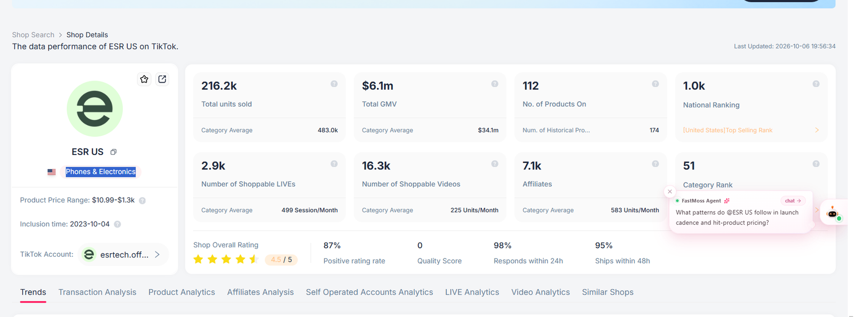Click the United States Top Selling Rank link

click(728, 130)
